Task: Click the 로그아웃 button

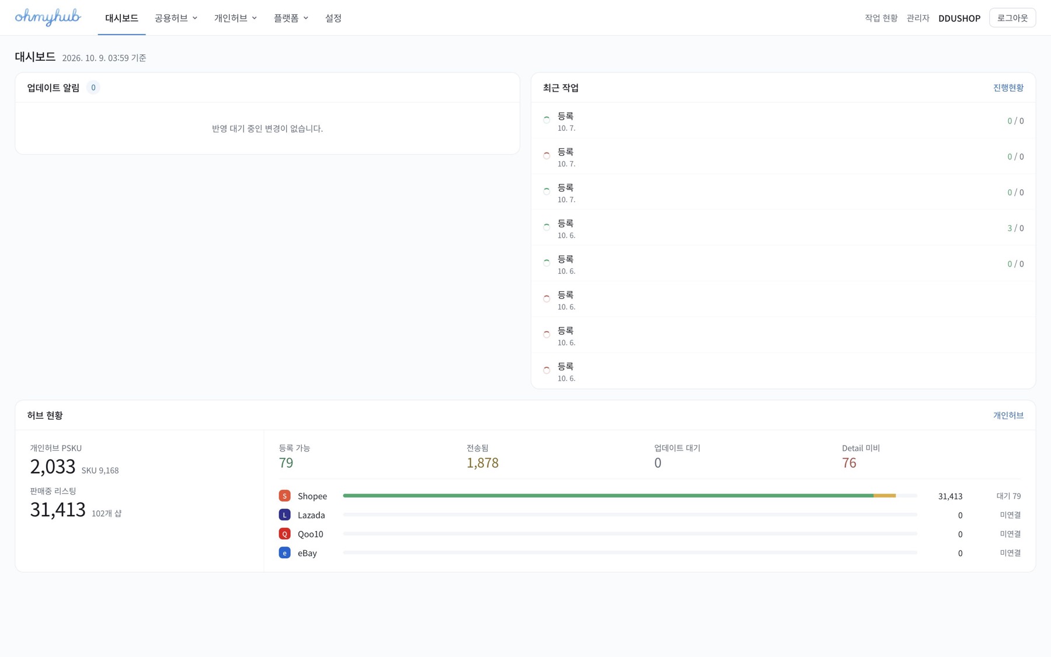Action: click(1012, 18)
